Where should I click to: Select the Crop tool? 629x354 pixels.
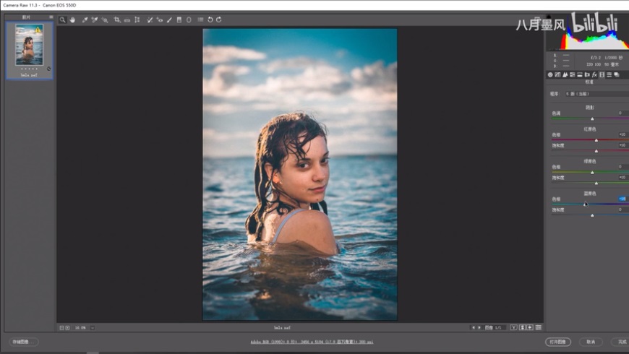point(116,20)
